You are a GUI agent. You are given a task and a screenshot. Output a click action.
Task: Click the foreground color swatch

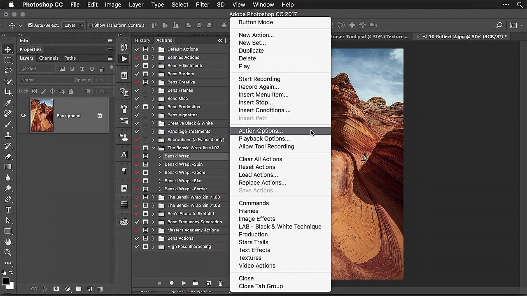(5, 282)
